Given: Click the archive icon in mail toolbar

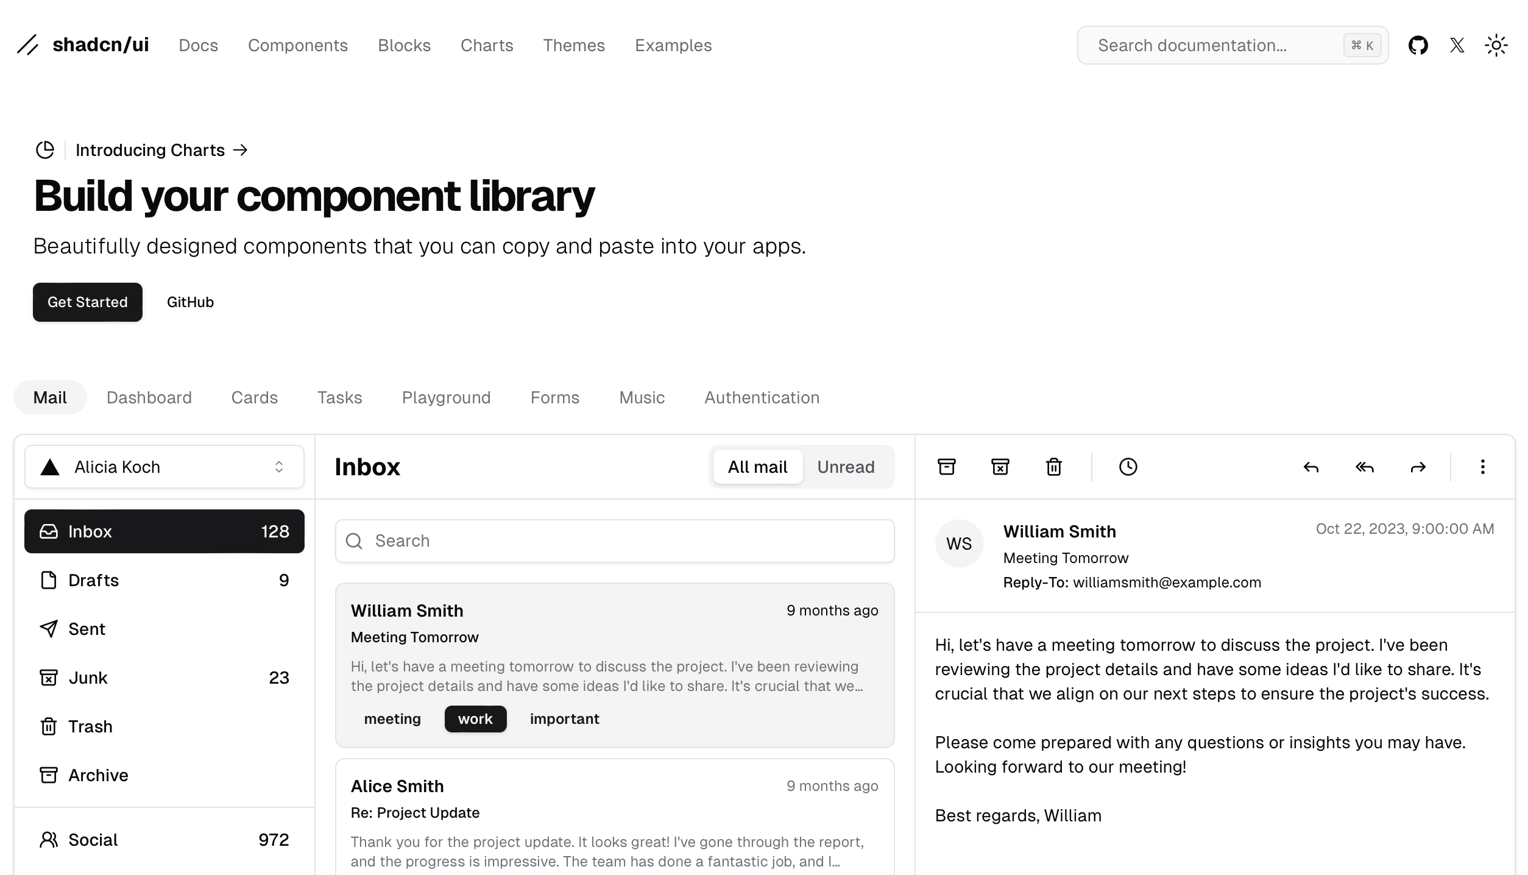Looking at the screenshot, I should pyautogui.click(x=946, y=467).
